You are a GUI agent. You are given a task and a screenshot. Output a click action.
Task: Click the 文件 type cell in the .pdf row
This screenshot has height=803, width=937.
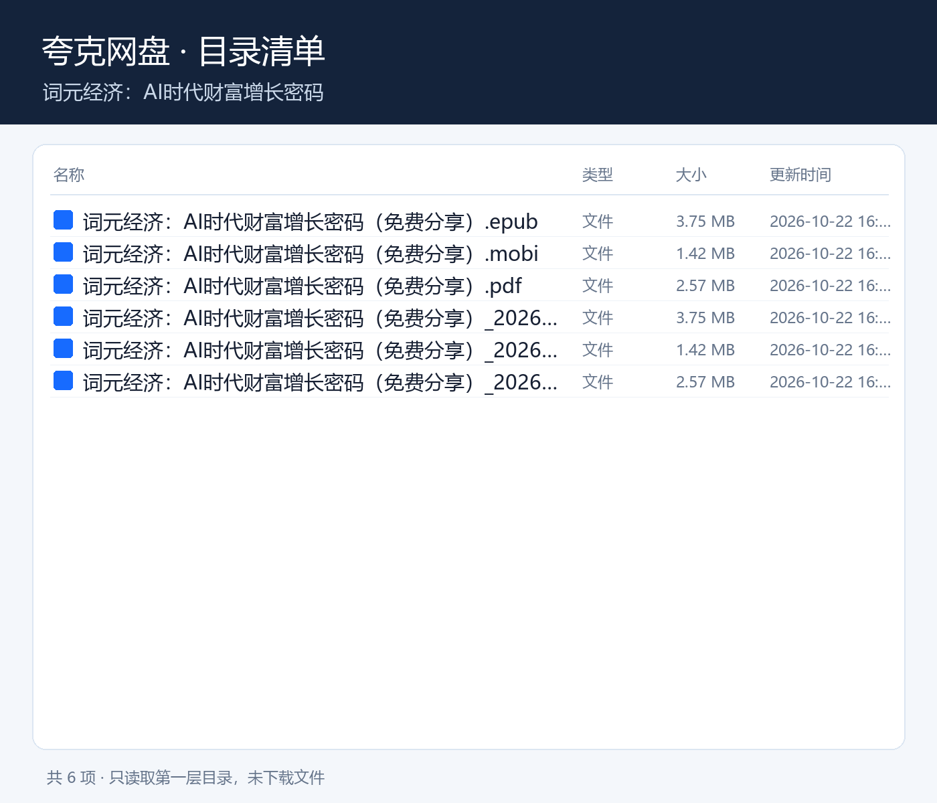[598, 286]
